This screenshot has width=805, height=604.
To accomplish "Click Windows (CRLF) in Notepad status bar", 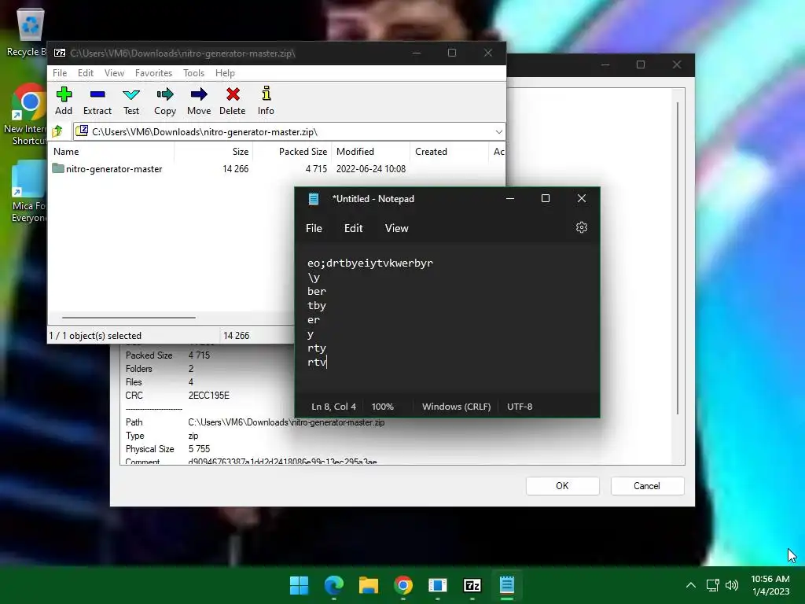I will coord(457,407).
